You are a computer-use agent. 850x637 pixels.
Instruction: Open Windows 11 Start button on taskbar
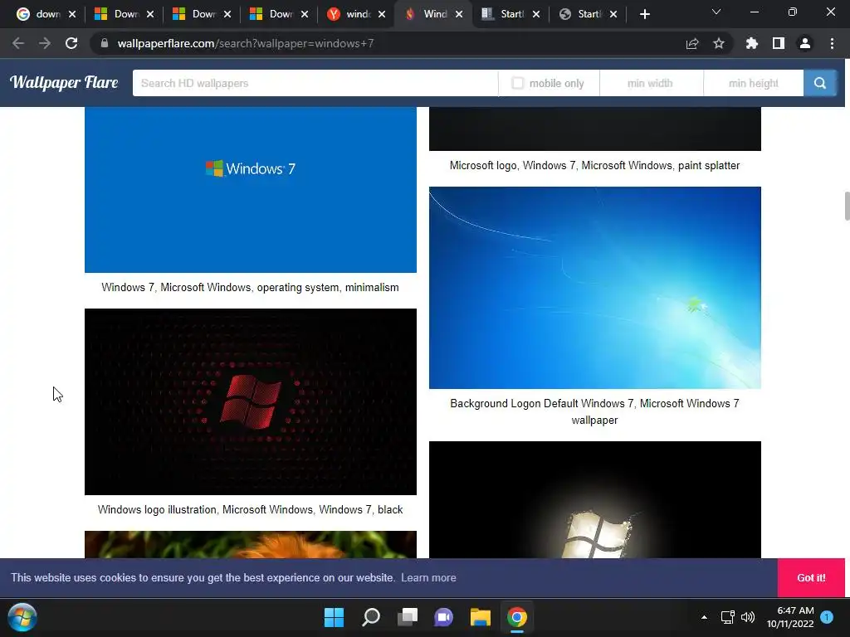(334, 617)
